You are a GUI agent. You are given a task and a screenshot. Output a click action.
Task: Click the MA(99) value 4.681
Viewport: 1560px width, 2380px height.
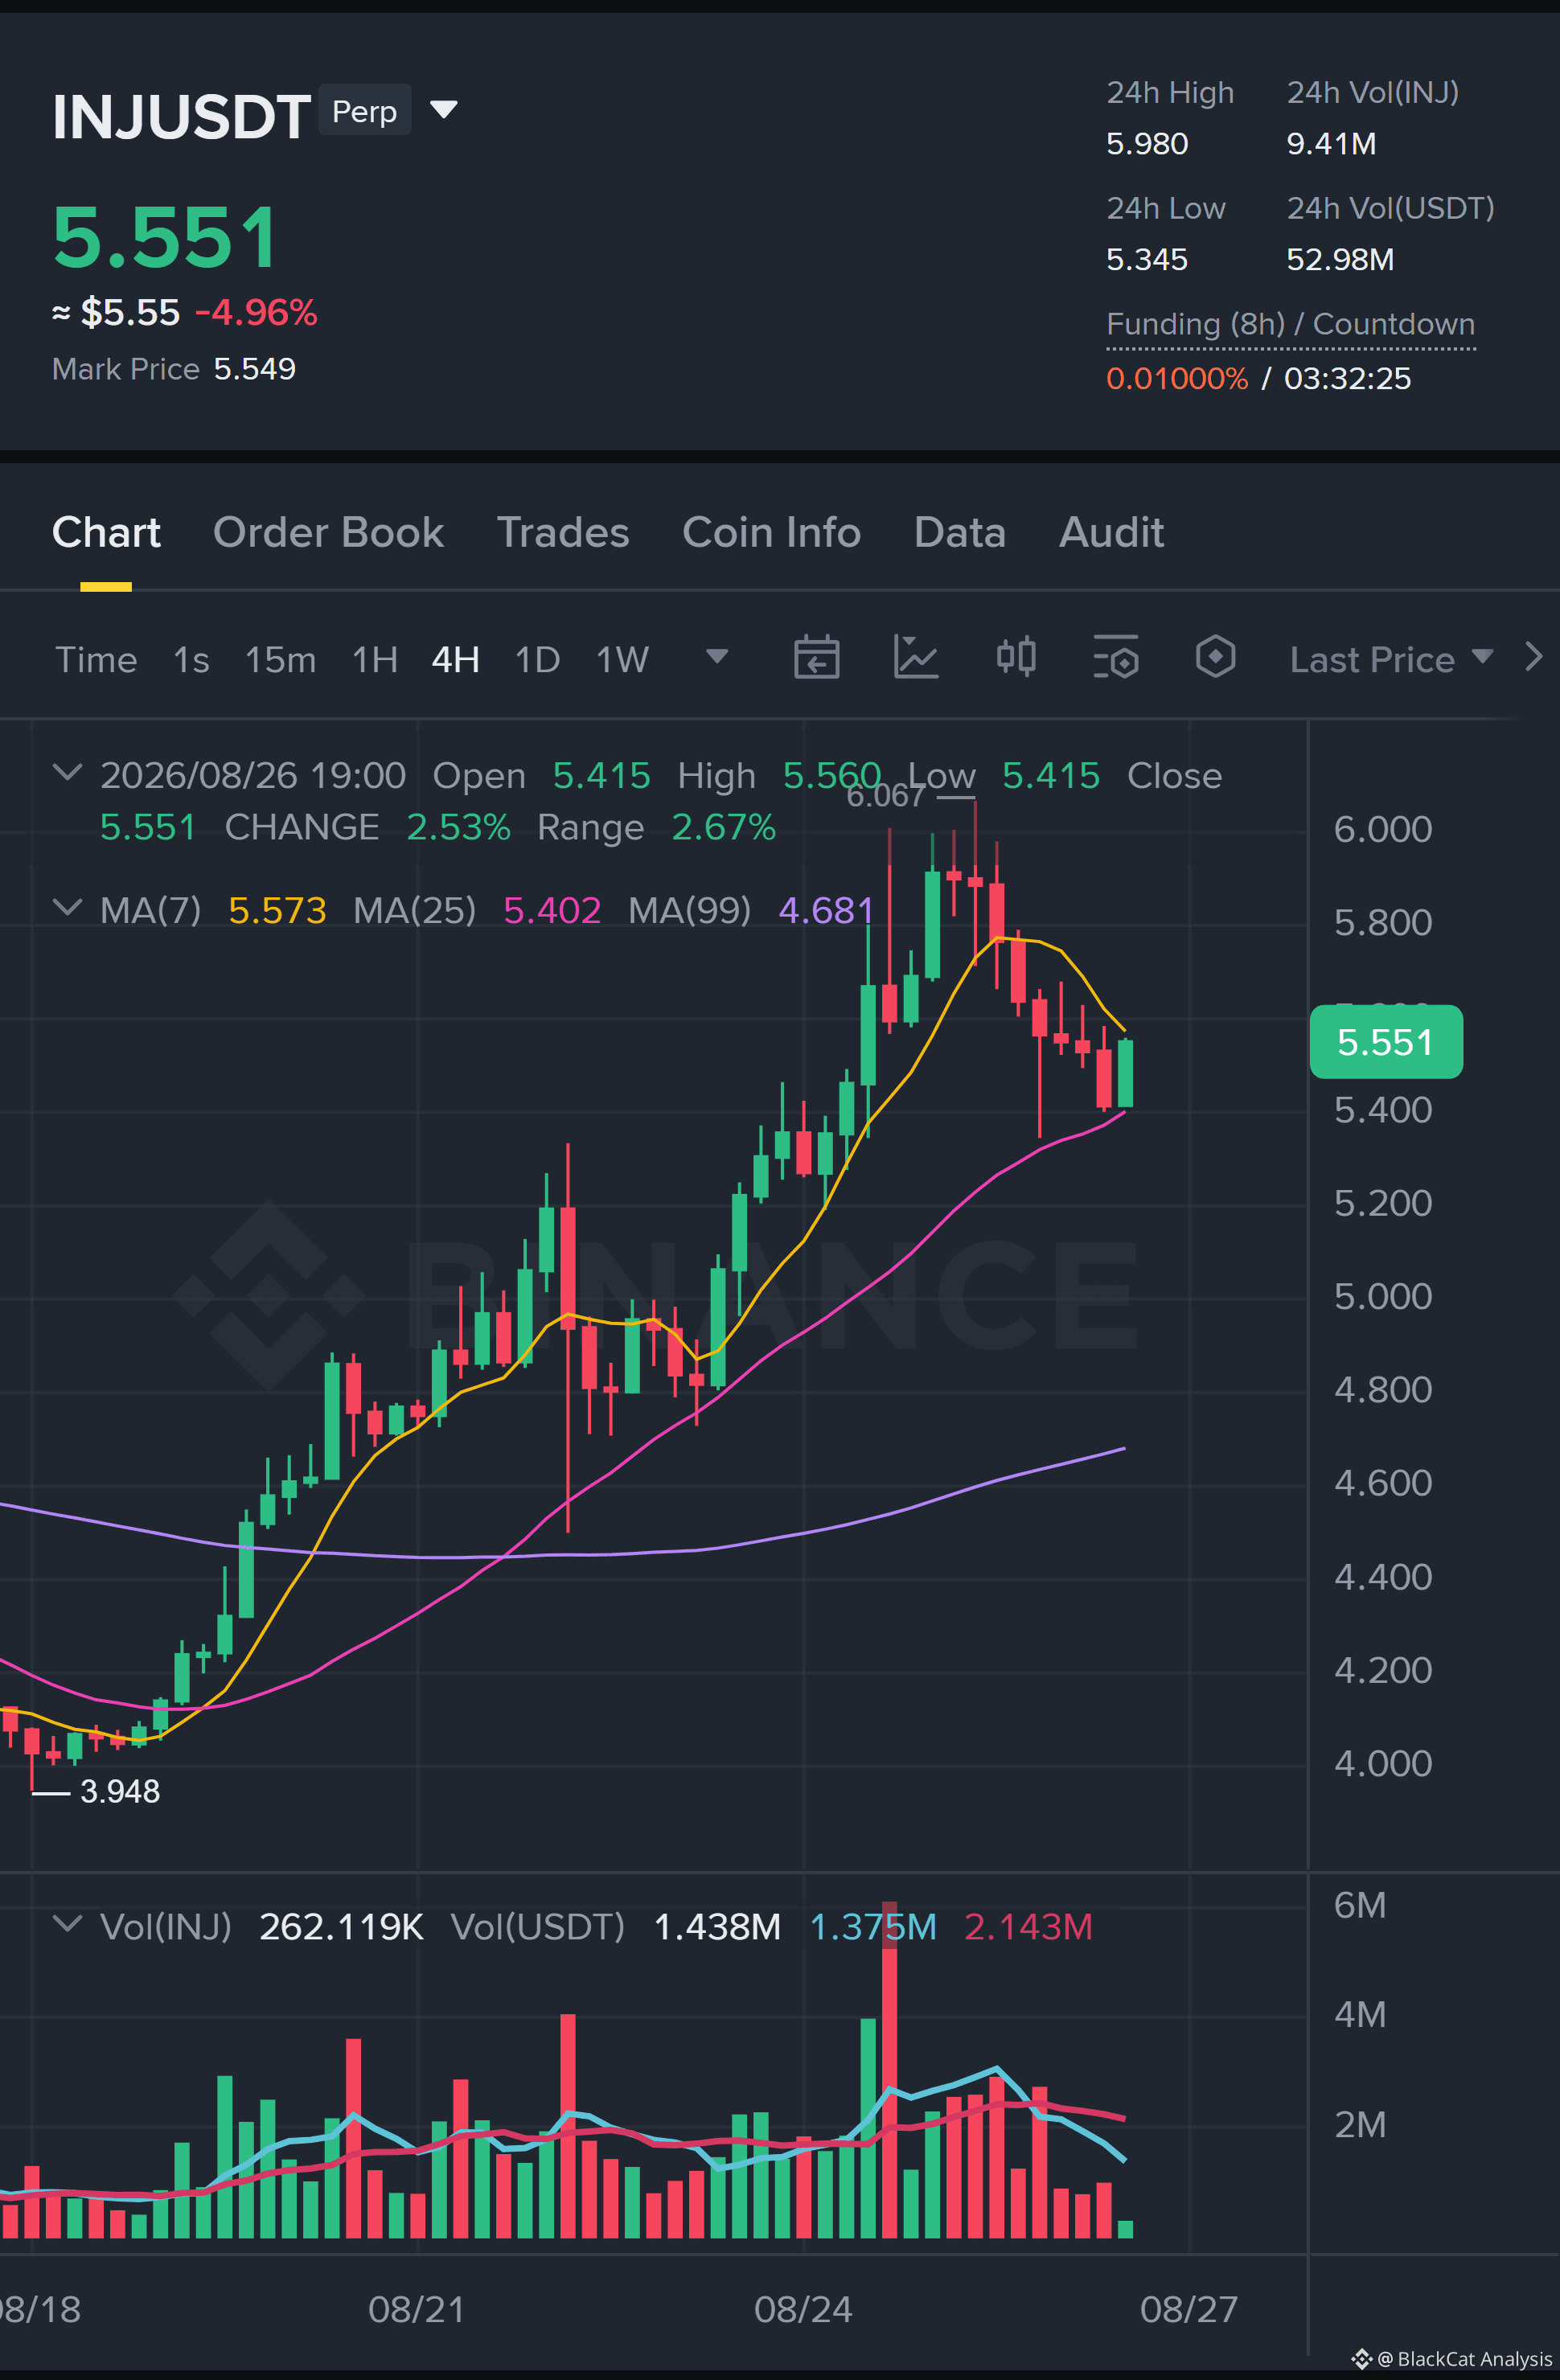coord(826,911)
